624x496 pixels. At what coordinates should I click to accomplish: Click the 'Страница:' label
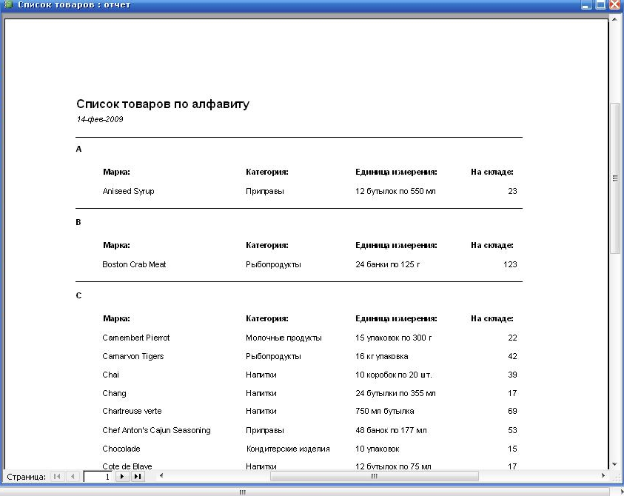pyautogui.click(x=26, y=477)
